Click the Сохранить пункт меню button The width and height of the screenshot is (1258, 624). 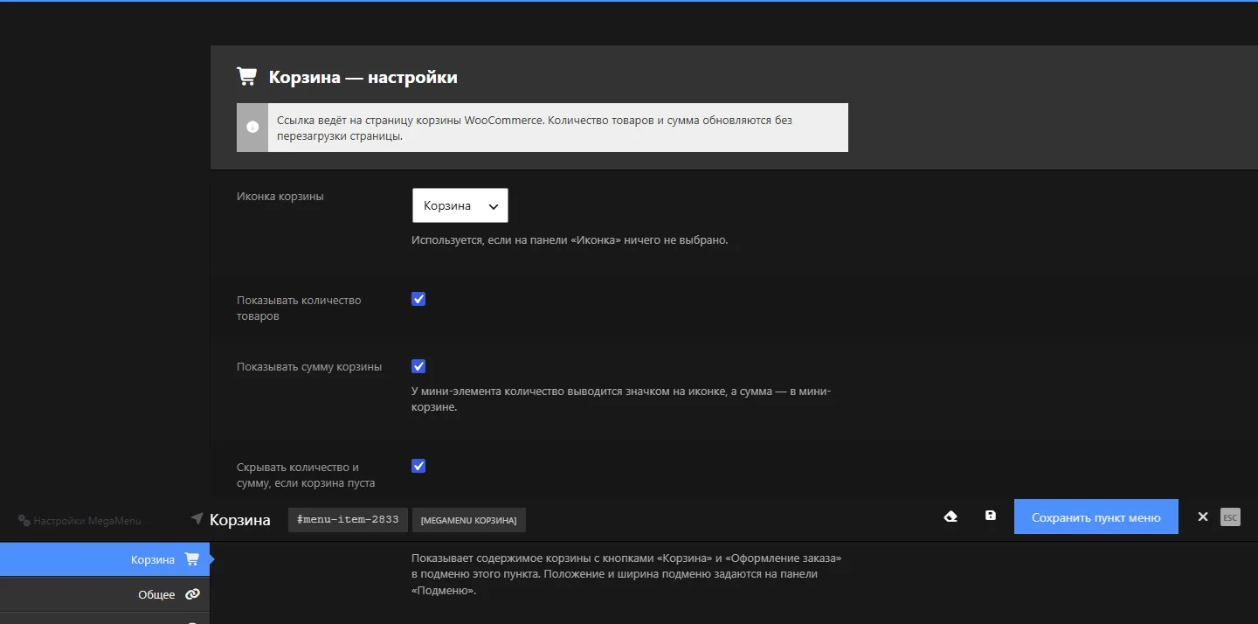[x=1096, y=517]
